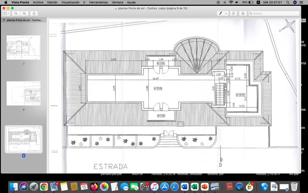The width and height of the screenshot is (308, 193).
Task: Open the Herramientas menu
Action: click(98, 2)
